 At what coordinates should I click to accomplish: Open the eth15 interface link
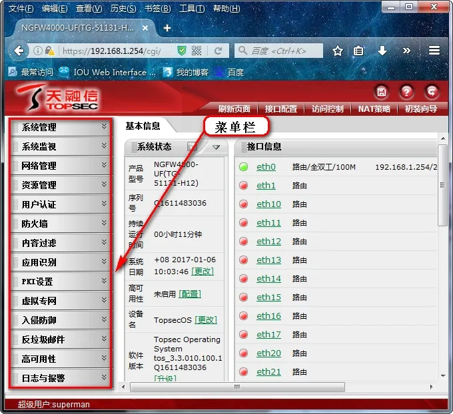tap(268, 297)
